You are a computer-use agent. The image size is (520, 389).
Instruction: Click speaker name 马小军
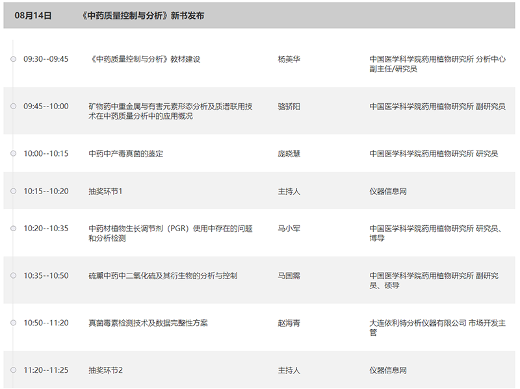(x=289, y=229)
